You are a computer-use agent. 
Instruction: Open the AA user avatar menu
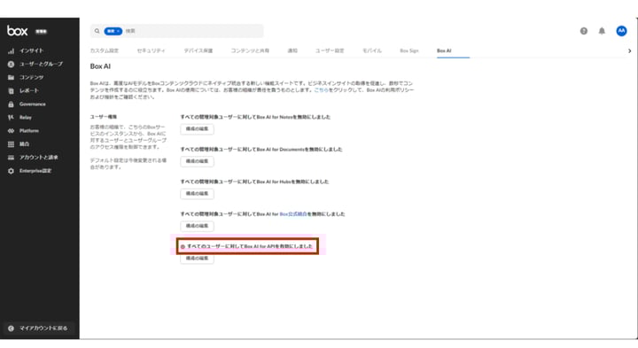click(x=621, y=31)
